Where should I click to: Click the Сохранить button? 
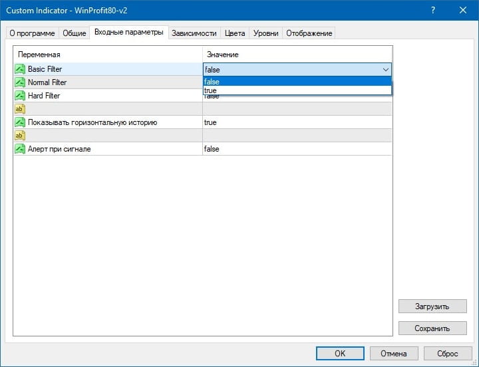click(432, 328)
